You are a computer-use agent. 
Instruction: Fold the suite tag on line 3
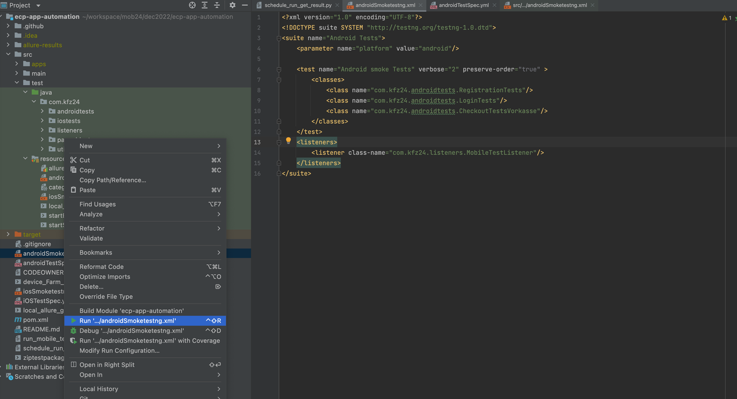click(279, 39)
